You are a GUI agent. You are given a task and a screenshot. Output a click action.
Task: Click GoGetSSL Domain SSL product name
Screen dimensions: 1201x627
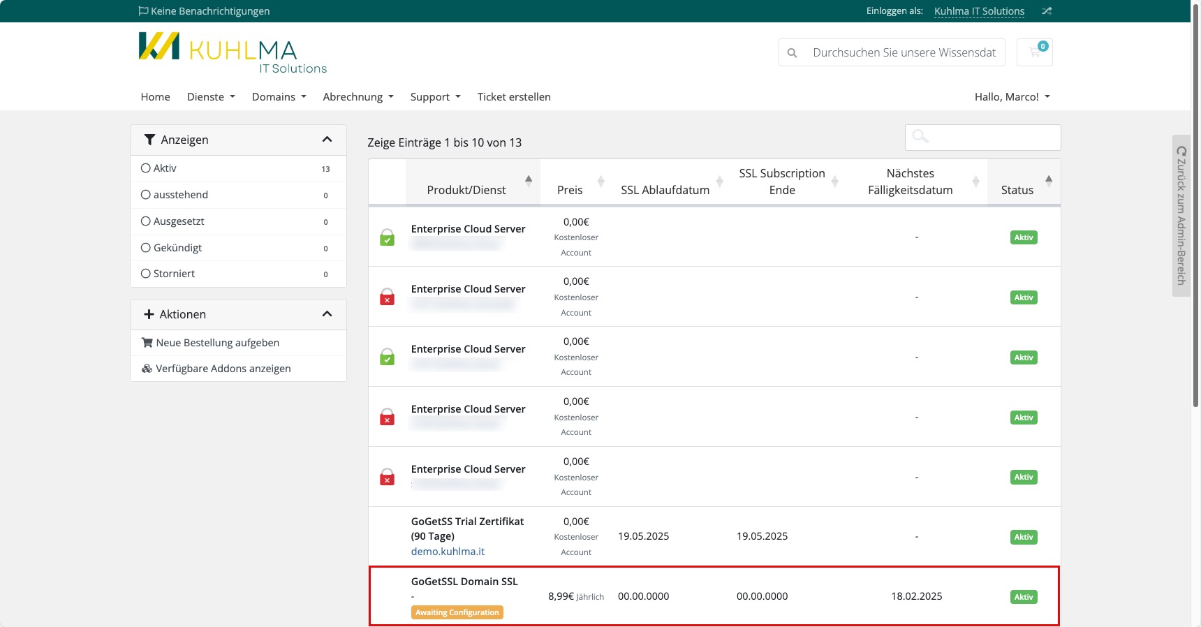tap(464, 582)
